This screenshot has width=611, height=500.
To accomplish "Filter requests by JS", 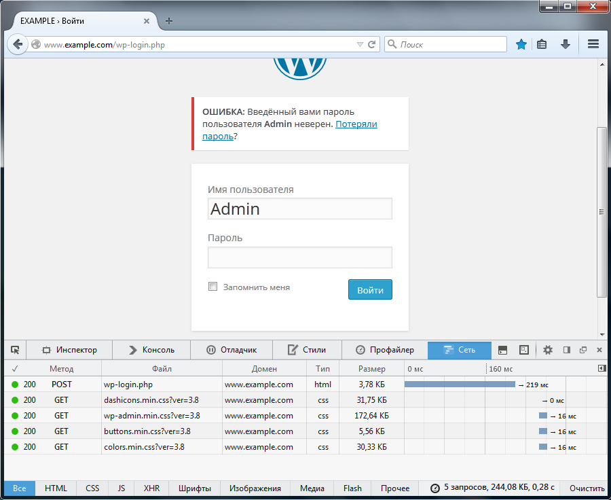I will [122, 488].
